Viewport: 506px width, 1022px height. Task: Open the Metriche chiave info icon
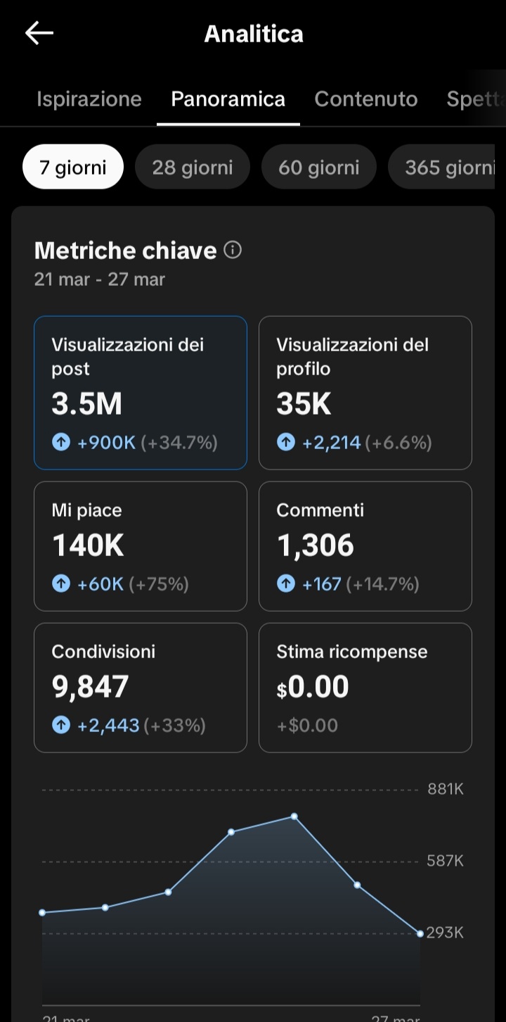[232, 250]
